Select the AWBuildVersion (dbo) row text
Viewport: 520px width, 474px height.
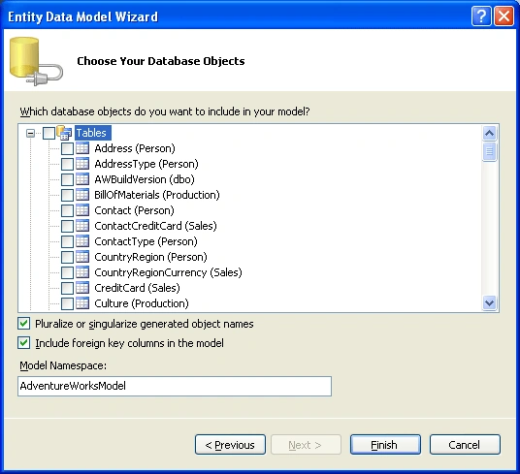click(x=145, y=179)
